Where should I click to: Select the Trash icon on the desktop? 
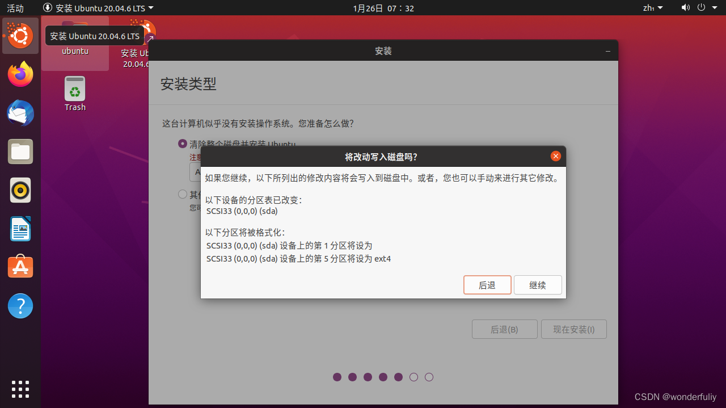click(75, 94)
